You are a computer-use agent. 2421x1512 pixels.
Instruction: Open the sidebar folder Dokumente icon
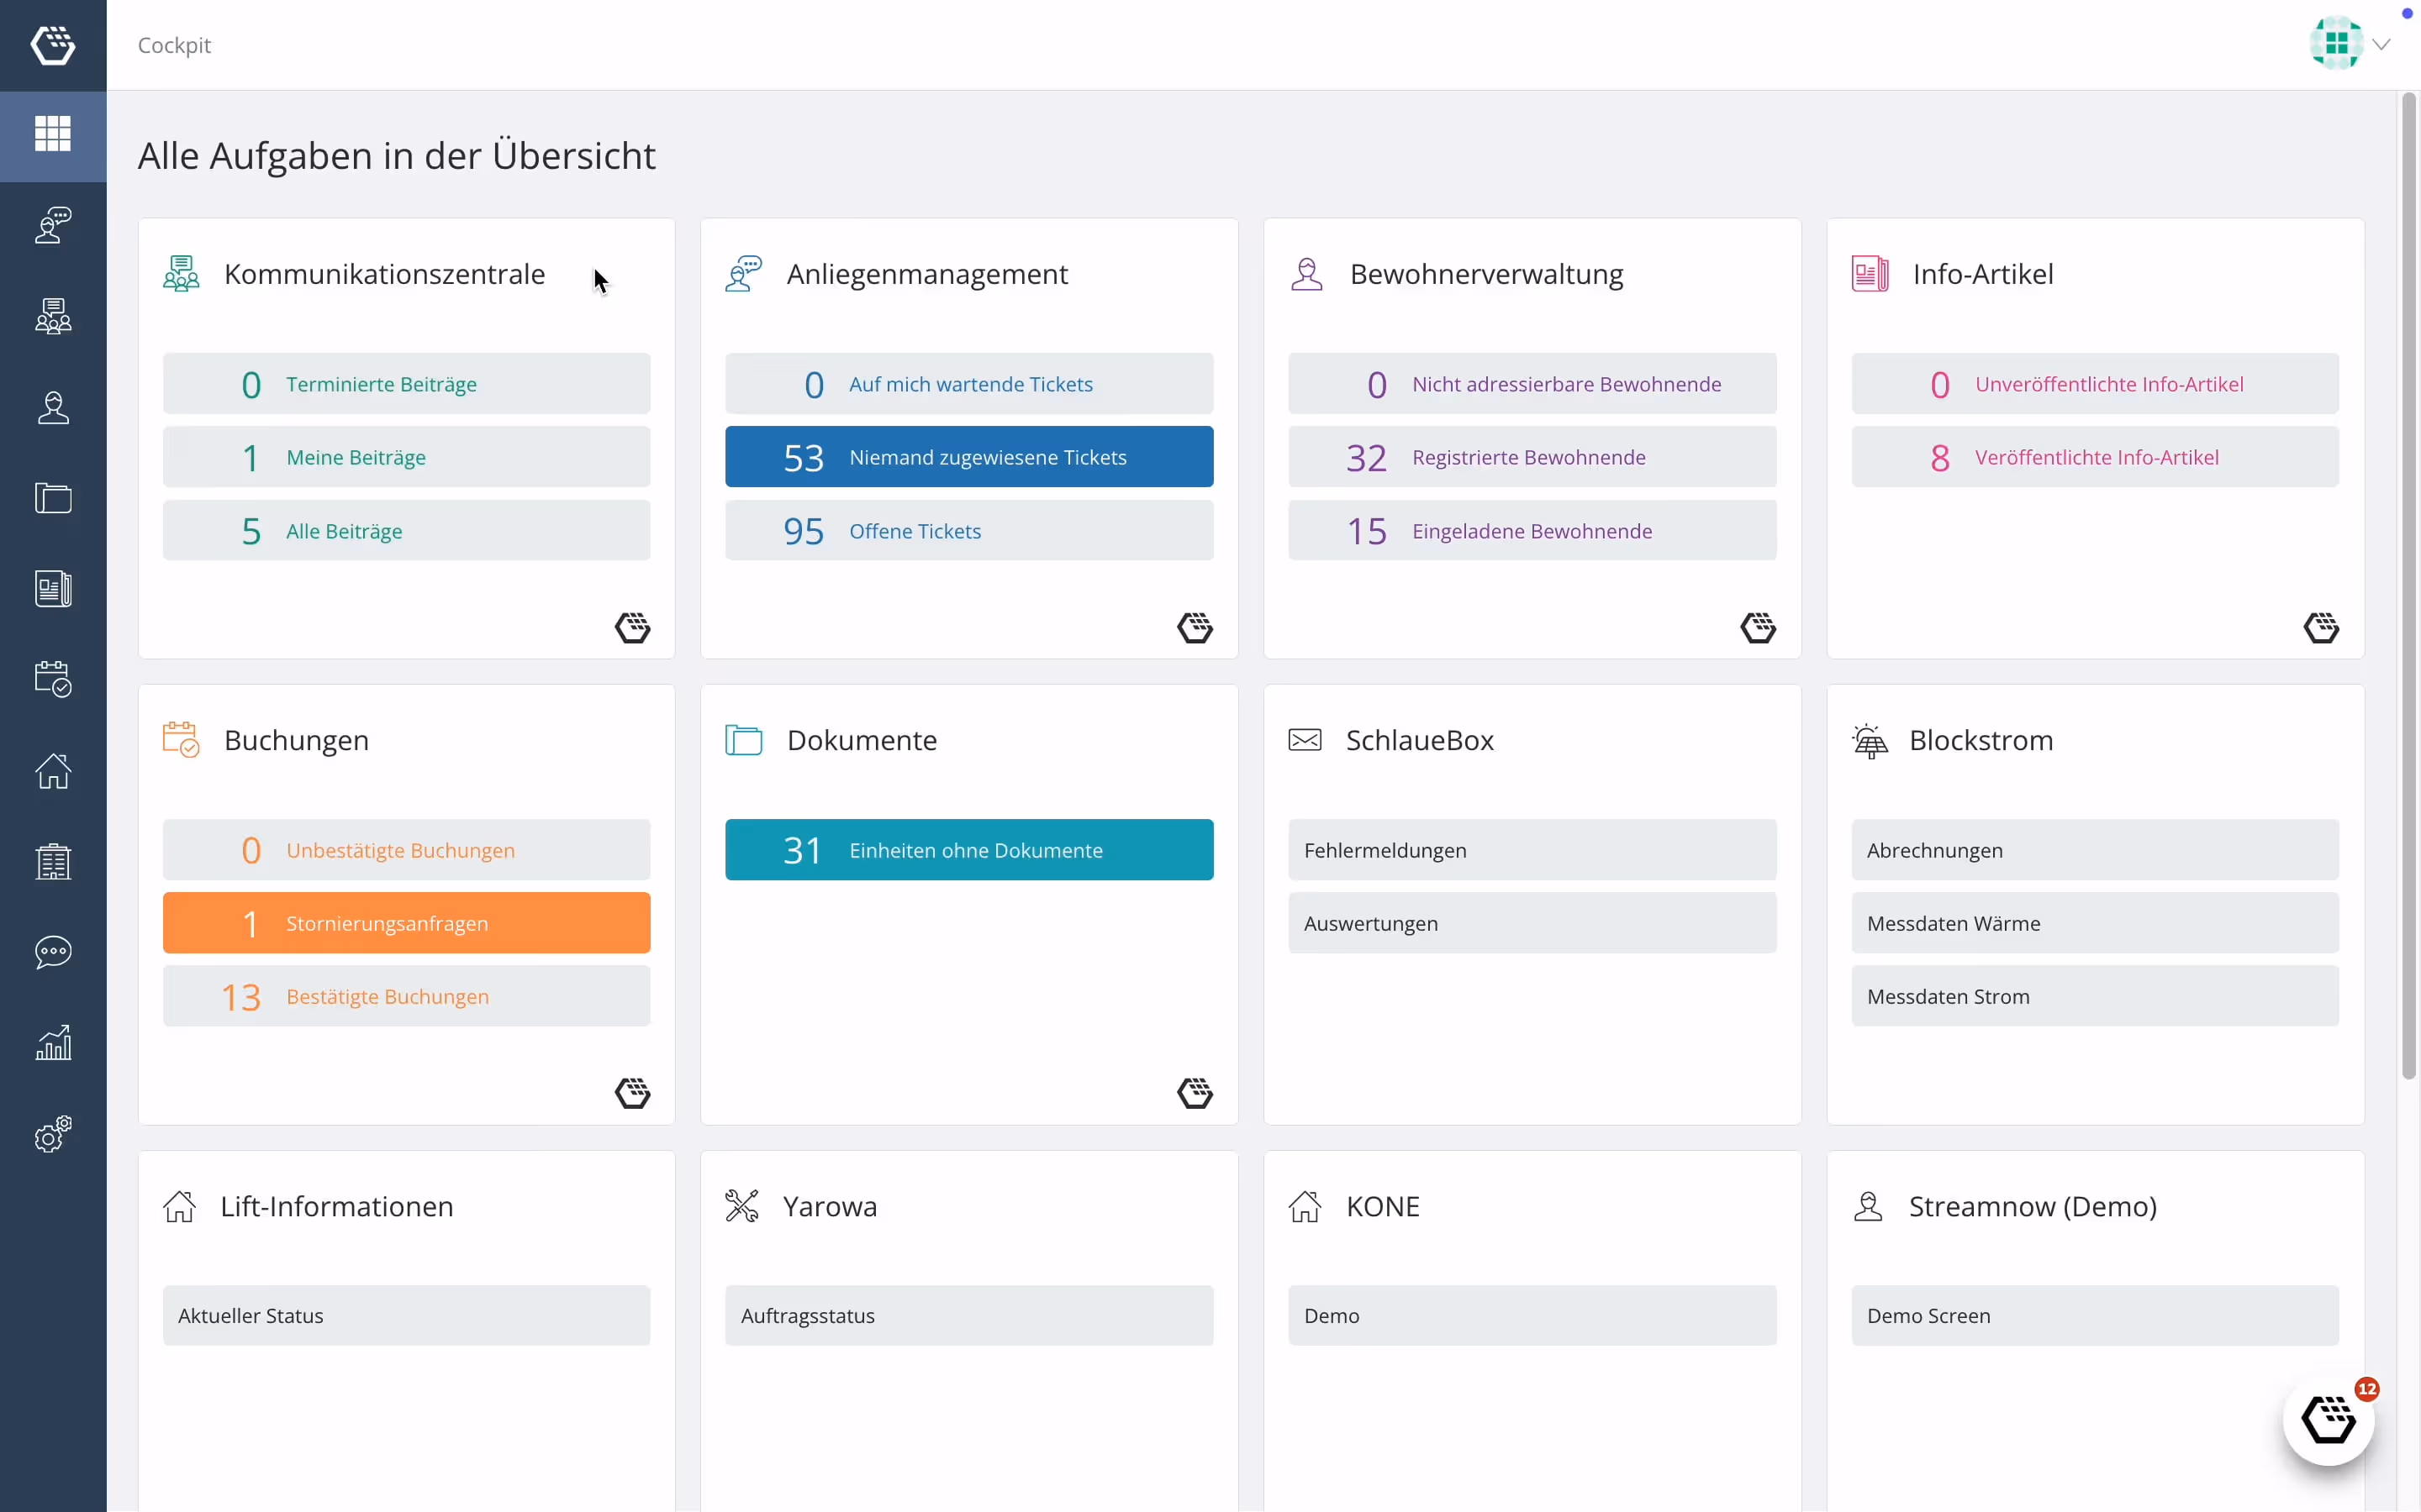tap(53, 498)
